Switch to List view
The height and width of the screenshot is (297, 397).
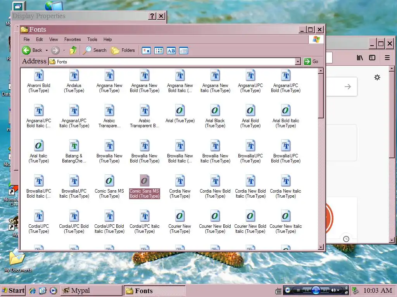(x=159, y=51)
